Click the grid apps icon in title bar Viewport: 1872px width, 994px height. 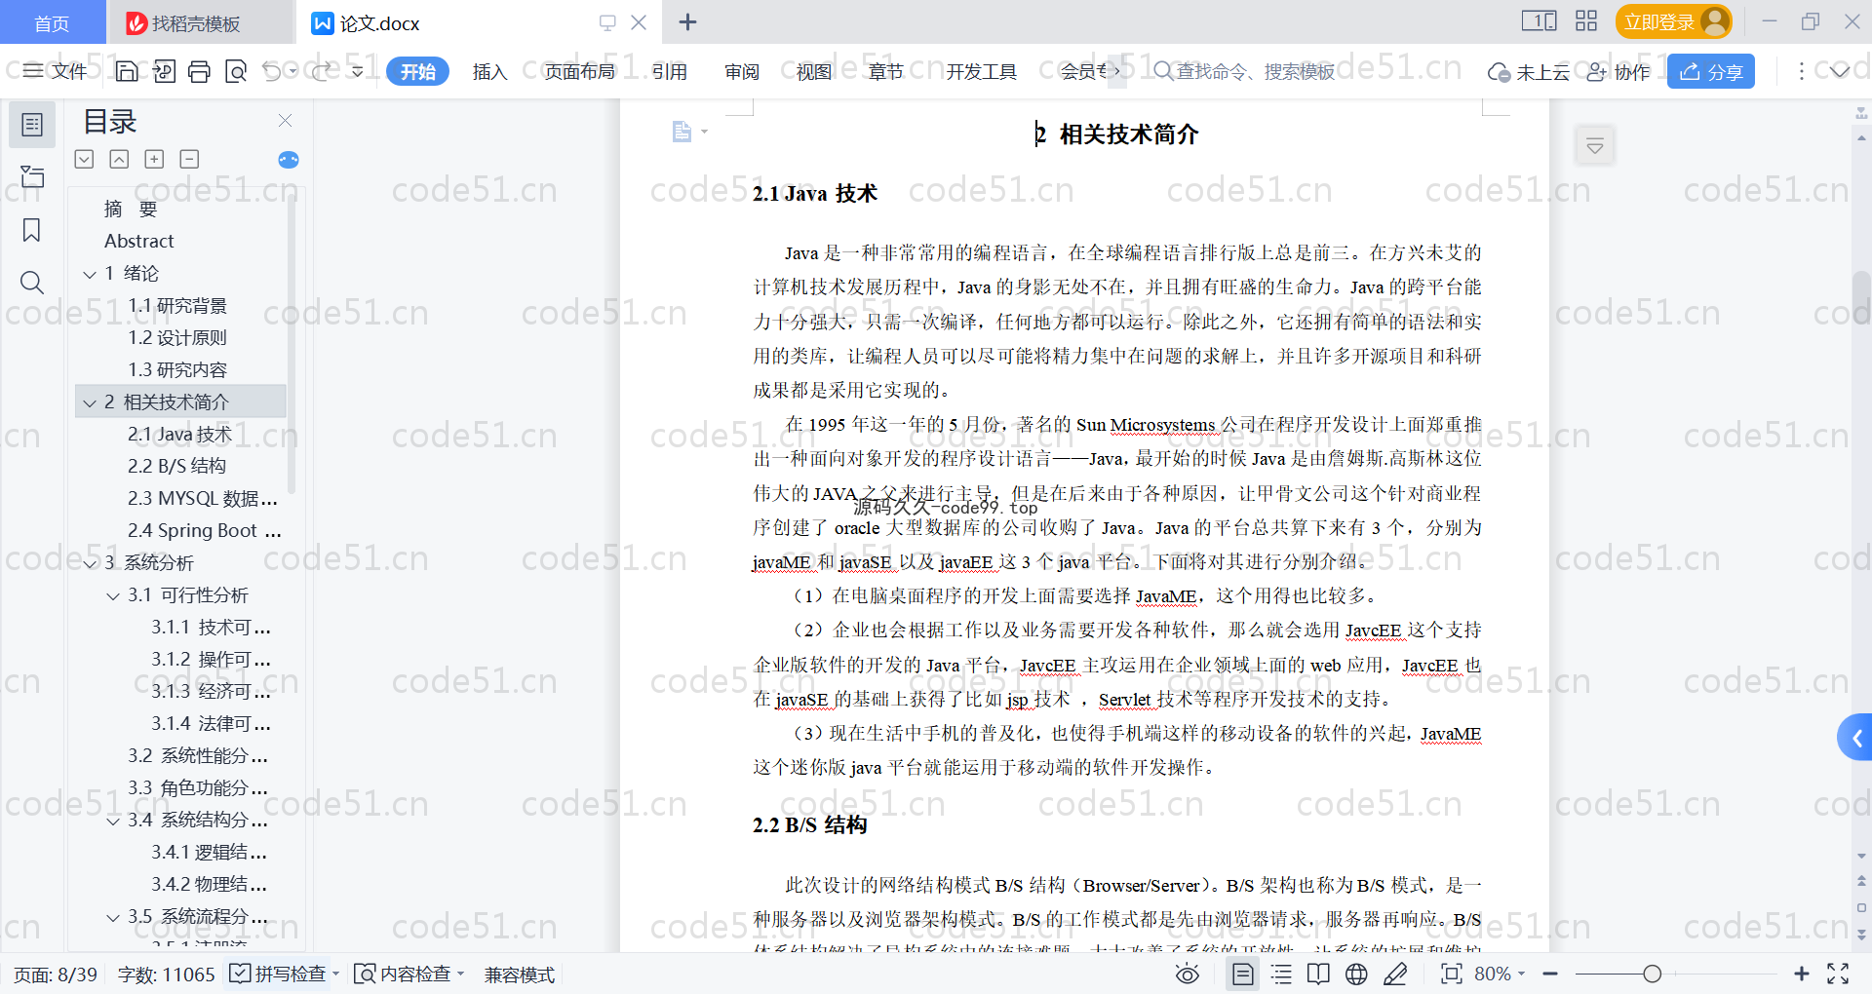(x=1586, y=21)
